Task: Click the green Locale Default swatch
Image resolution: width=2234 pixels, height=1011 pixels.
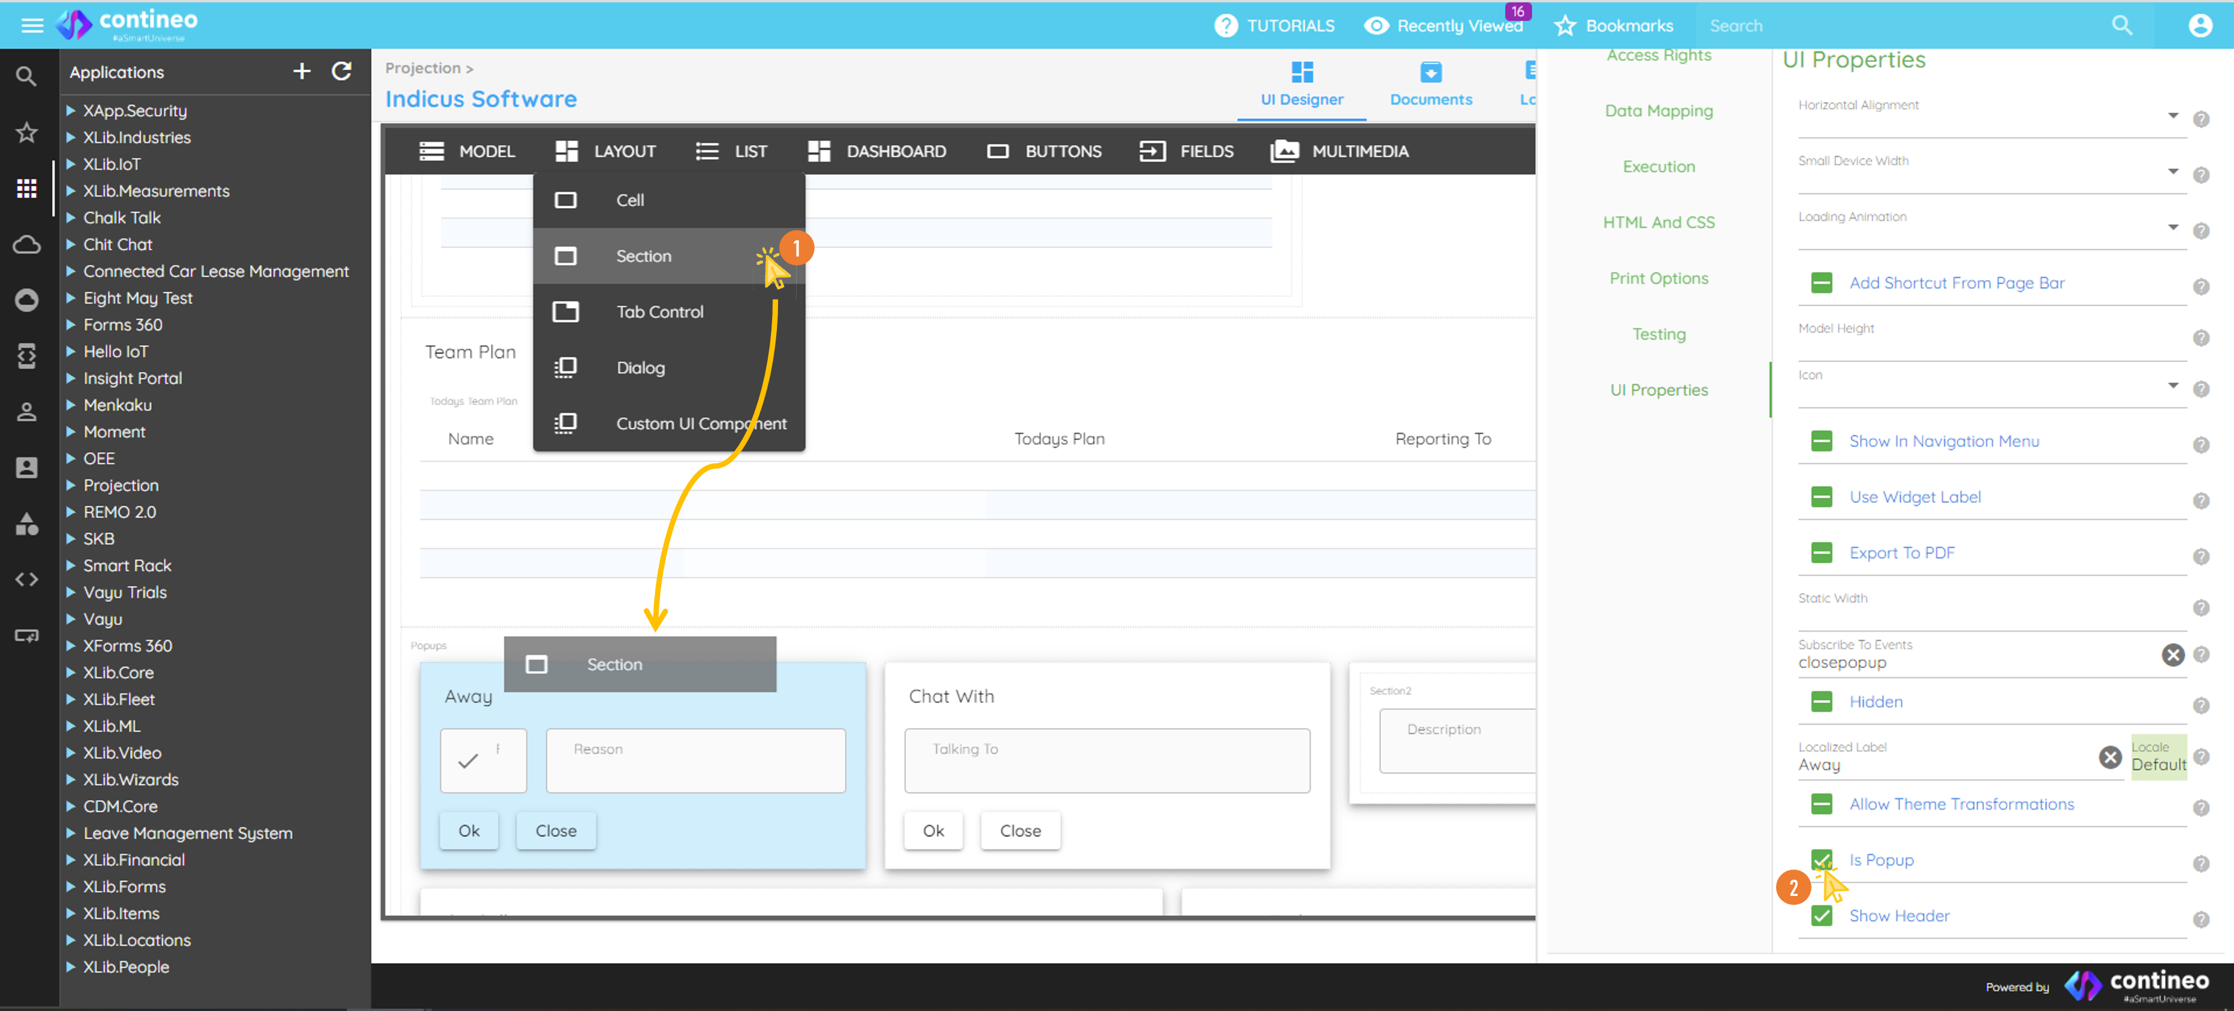Action: coord(2158,757)
